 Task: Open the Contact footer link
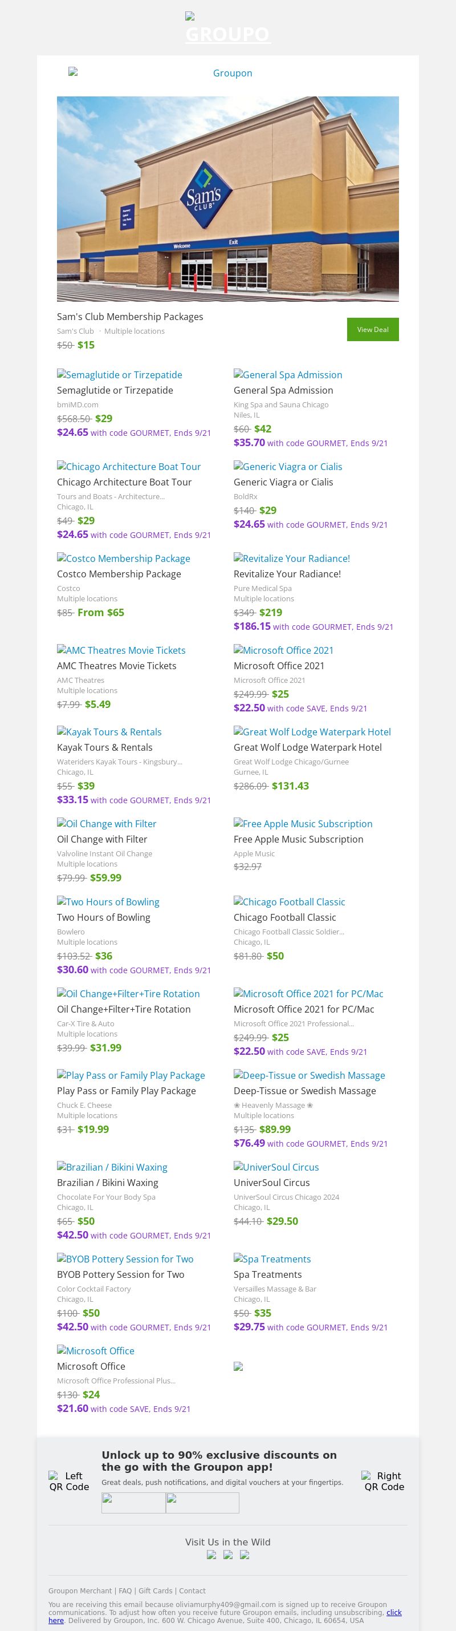click(192, 1590)
